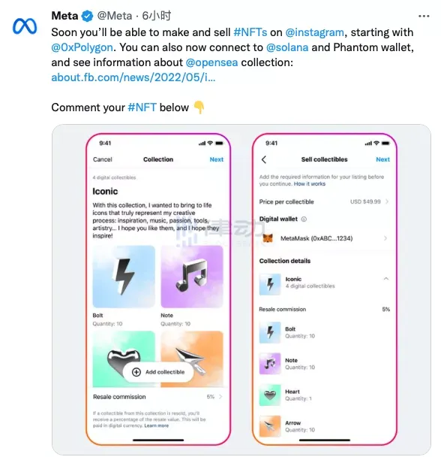Viewport: 441px width, 463px height.
Task: Collapse the Iconic collection details chevron
Action: [x=386, y=279]
